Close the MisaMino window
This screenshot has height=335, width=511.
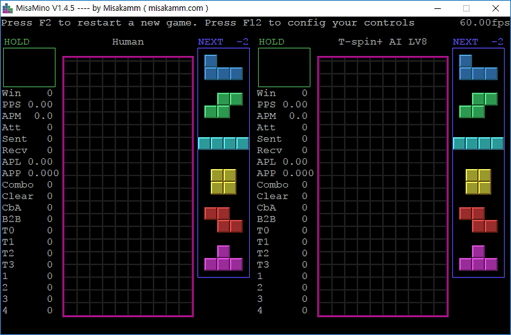click(496, 8)
